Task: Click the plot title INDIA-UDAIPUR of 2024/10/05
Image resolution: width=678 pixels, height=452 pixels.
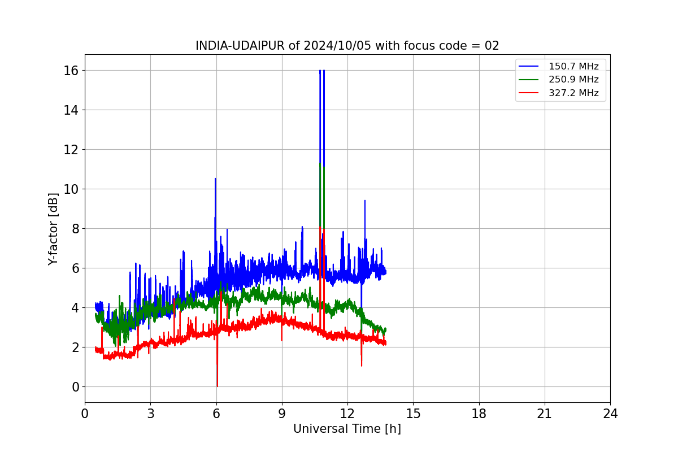Action: pyautogui.click(x=347, y=46)
